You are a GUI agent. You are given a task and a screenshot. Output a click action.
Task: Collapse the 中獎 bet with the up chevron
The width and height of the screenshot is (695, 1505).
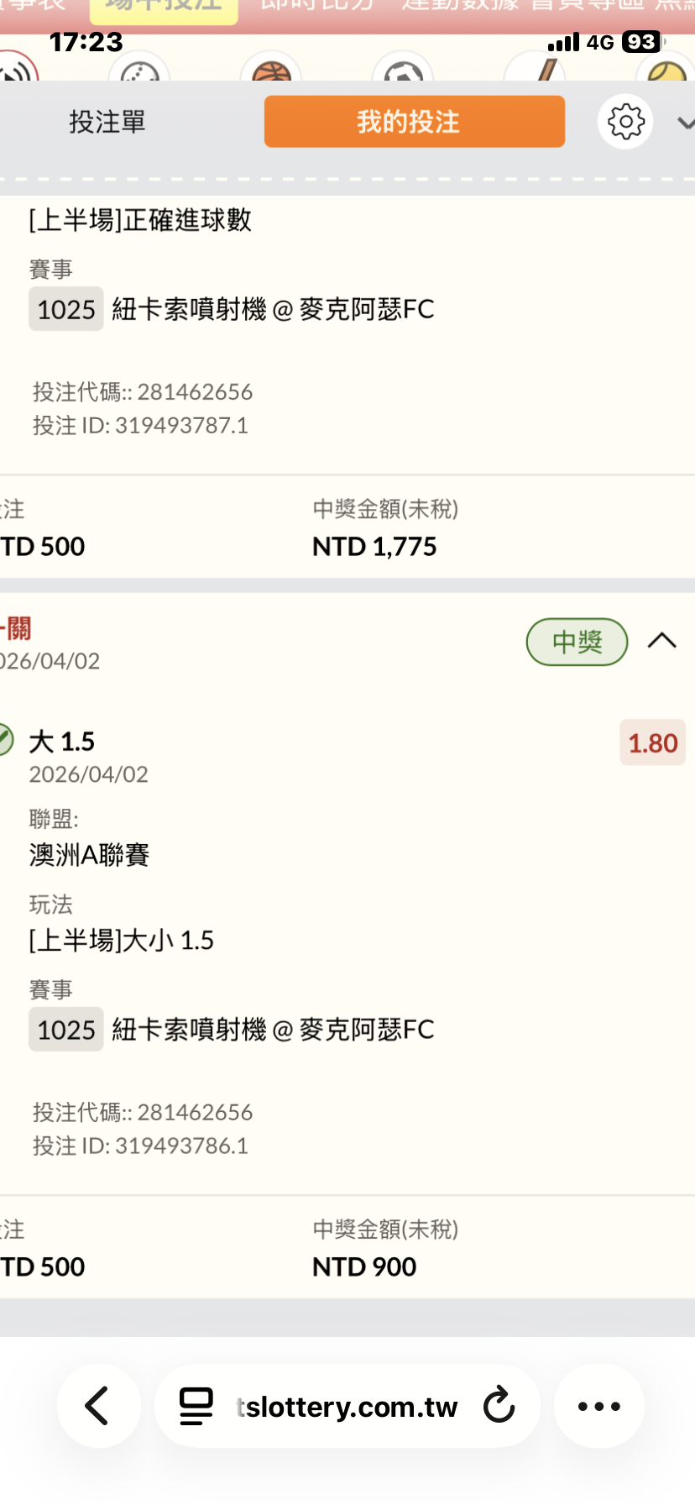tap(662, 642)
